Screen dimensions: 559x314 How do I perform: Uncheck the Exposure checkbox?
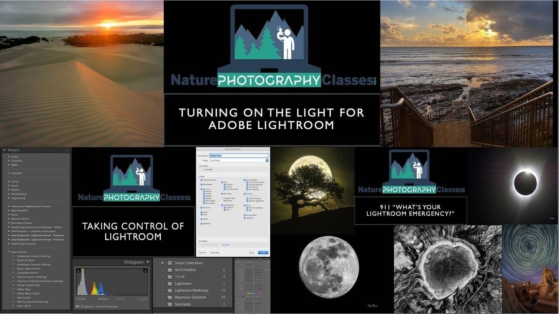point(203,191)
